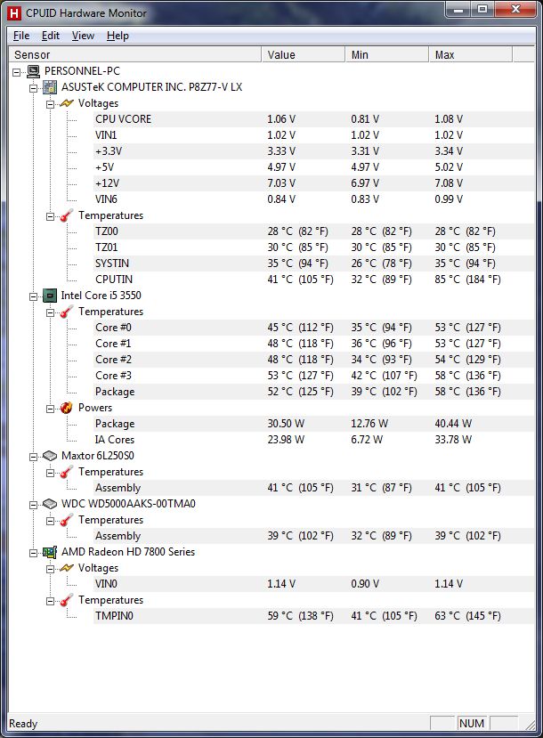Open the Help menu
This screenshot has height=738, width=543.
[x=118, y=36]
